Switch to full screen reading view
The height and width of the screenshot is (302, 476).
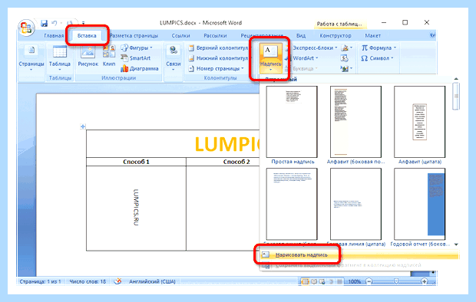coord(314,281)
